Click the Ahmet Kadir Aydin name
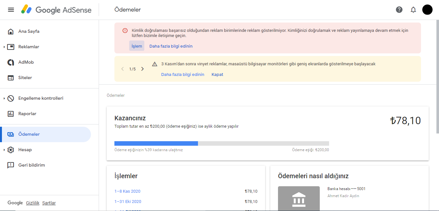The width and height of the screenshot is (439, 211). pos(343,196)
